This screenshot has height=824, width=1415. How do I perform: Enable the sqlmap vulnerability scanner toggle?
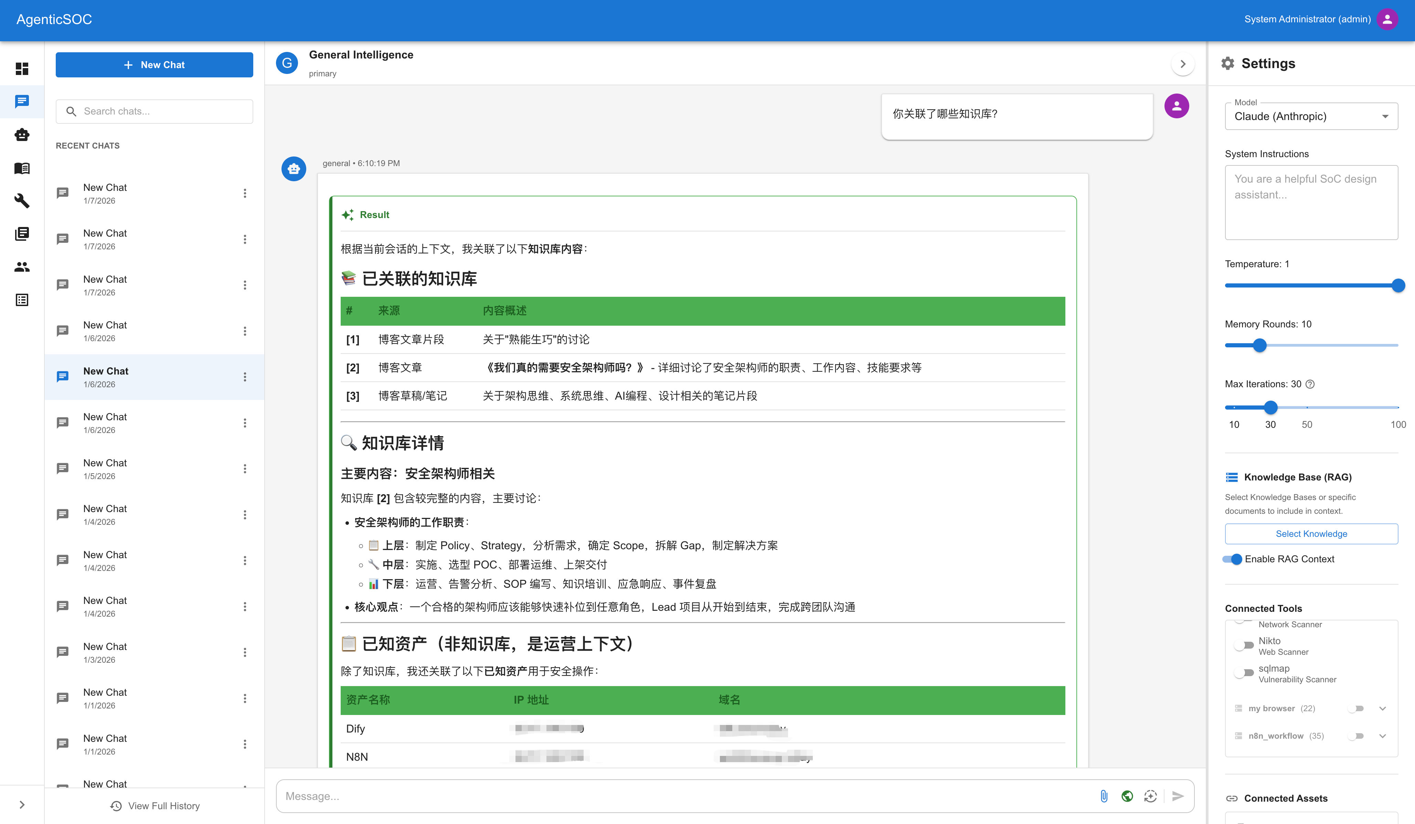1244,673
